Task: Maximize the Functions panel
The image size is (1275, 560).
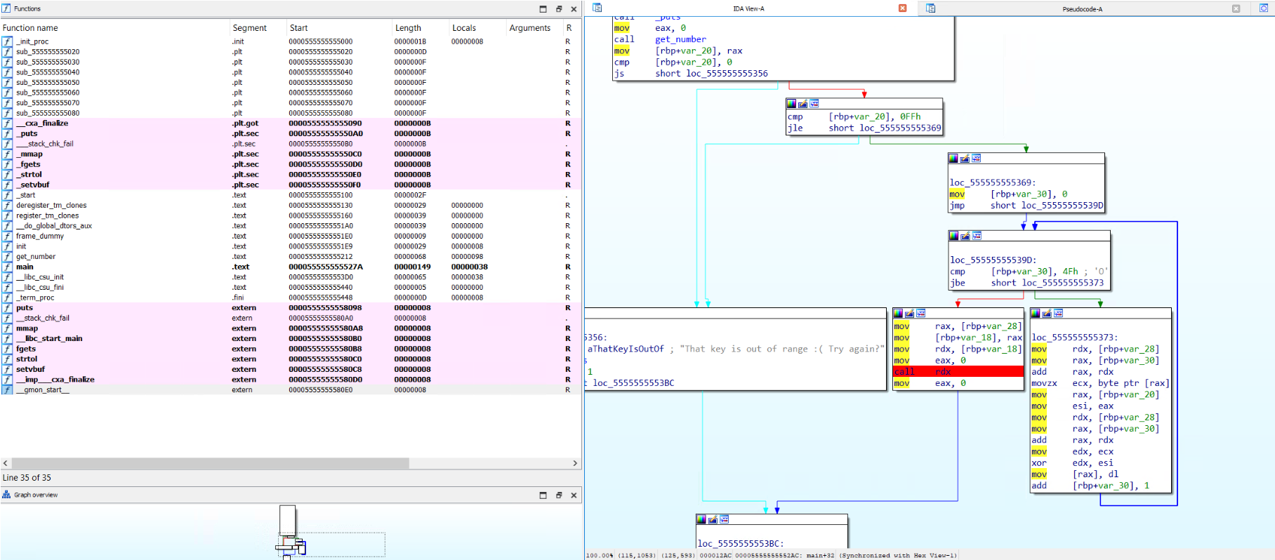Action: pyautogui.click(x=543, y=9)
